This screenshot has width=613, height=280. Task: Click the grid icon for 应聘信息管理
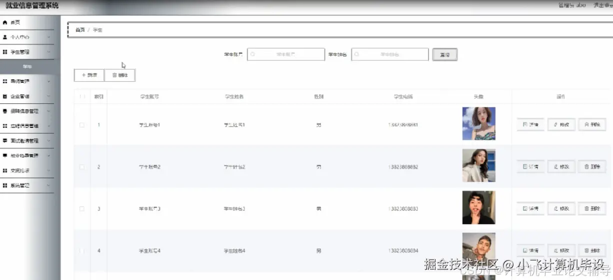(5, 126)
